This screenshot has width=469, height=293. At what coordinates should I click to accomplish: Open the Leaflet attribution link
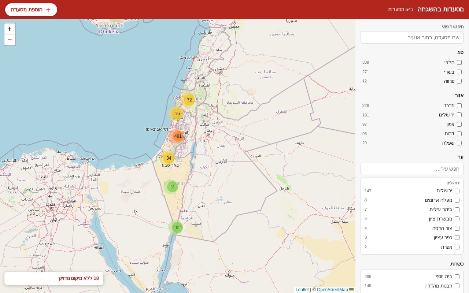(302, 290)
